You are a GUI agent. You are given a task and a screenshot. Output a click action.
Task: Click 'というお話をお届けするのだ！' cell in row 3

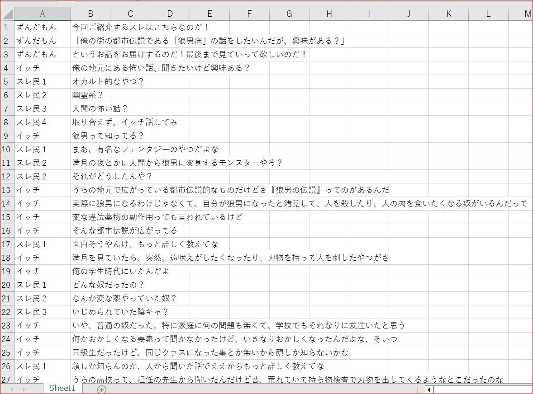tap(189, 54)
